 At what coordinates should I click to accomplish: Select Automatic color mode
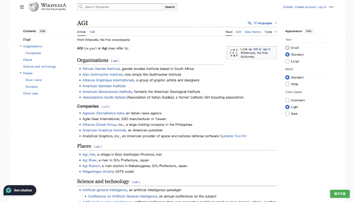[x=287, y=100]
